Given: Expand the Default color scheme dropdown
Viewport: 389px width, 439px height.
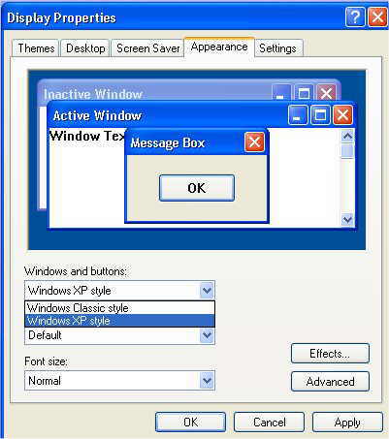Looking at the screenshot, I should tap(207, 335).
